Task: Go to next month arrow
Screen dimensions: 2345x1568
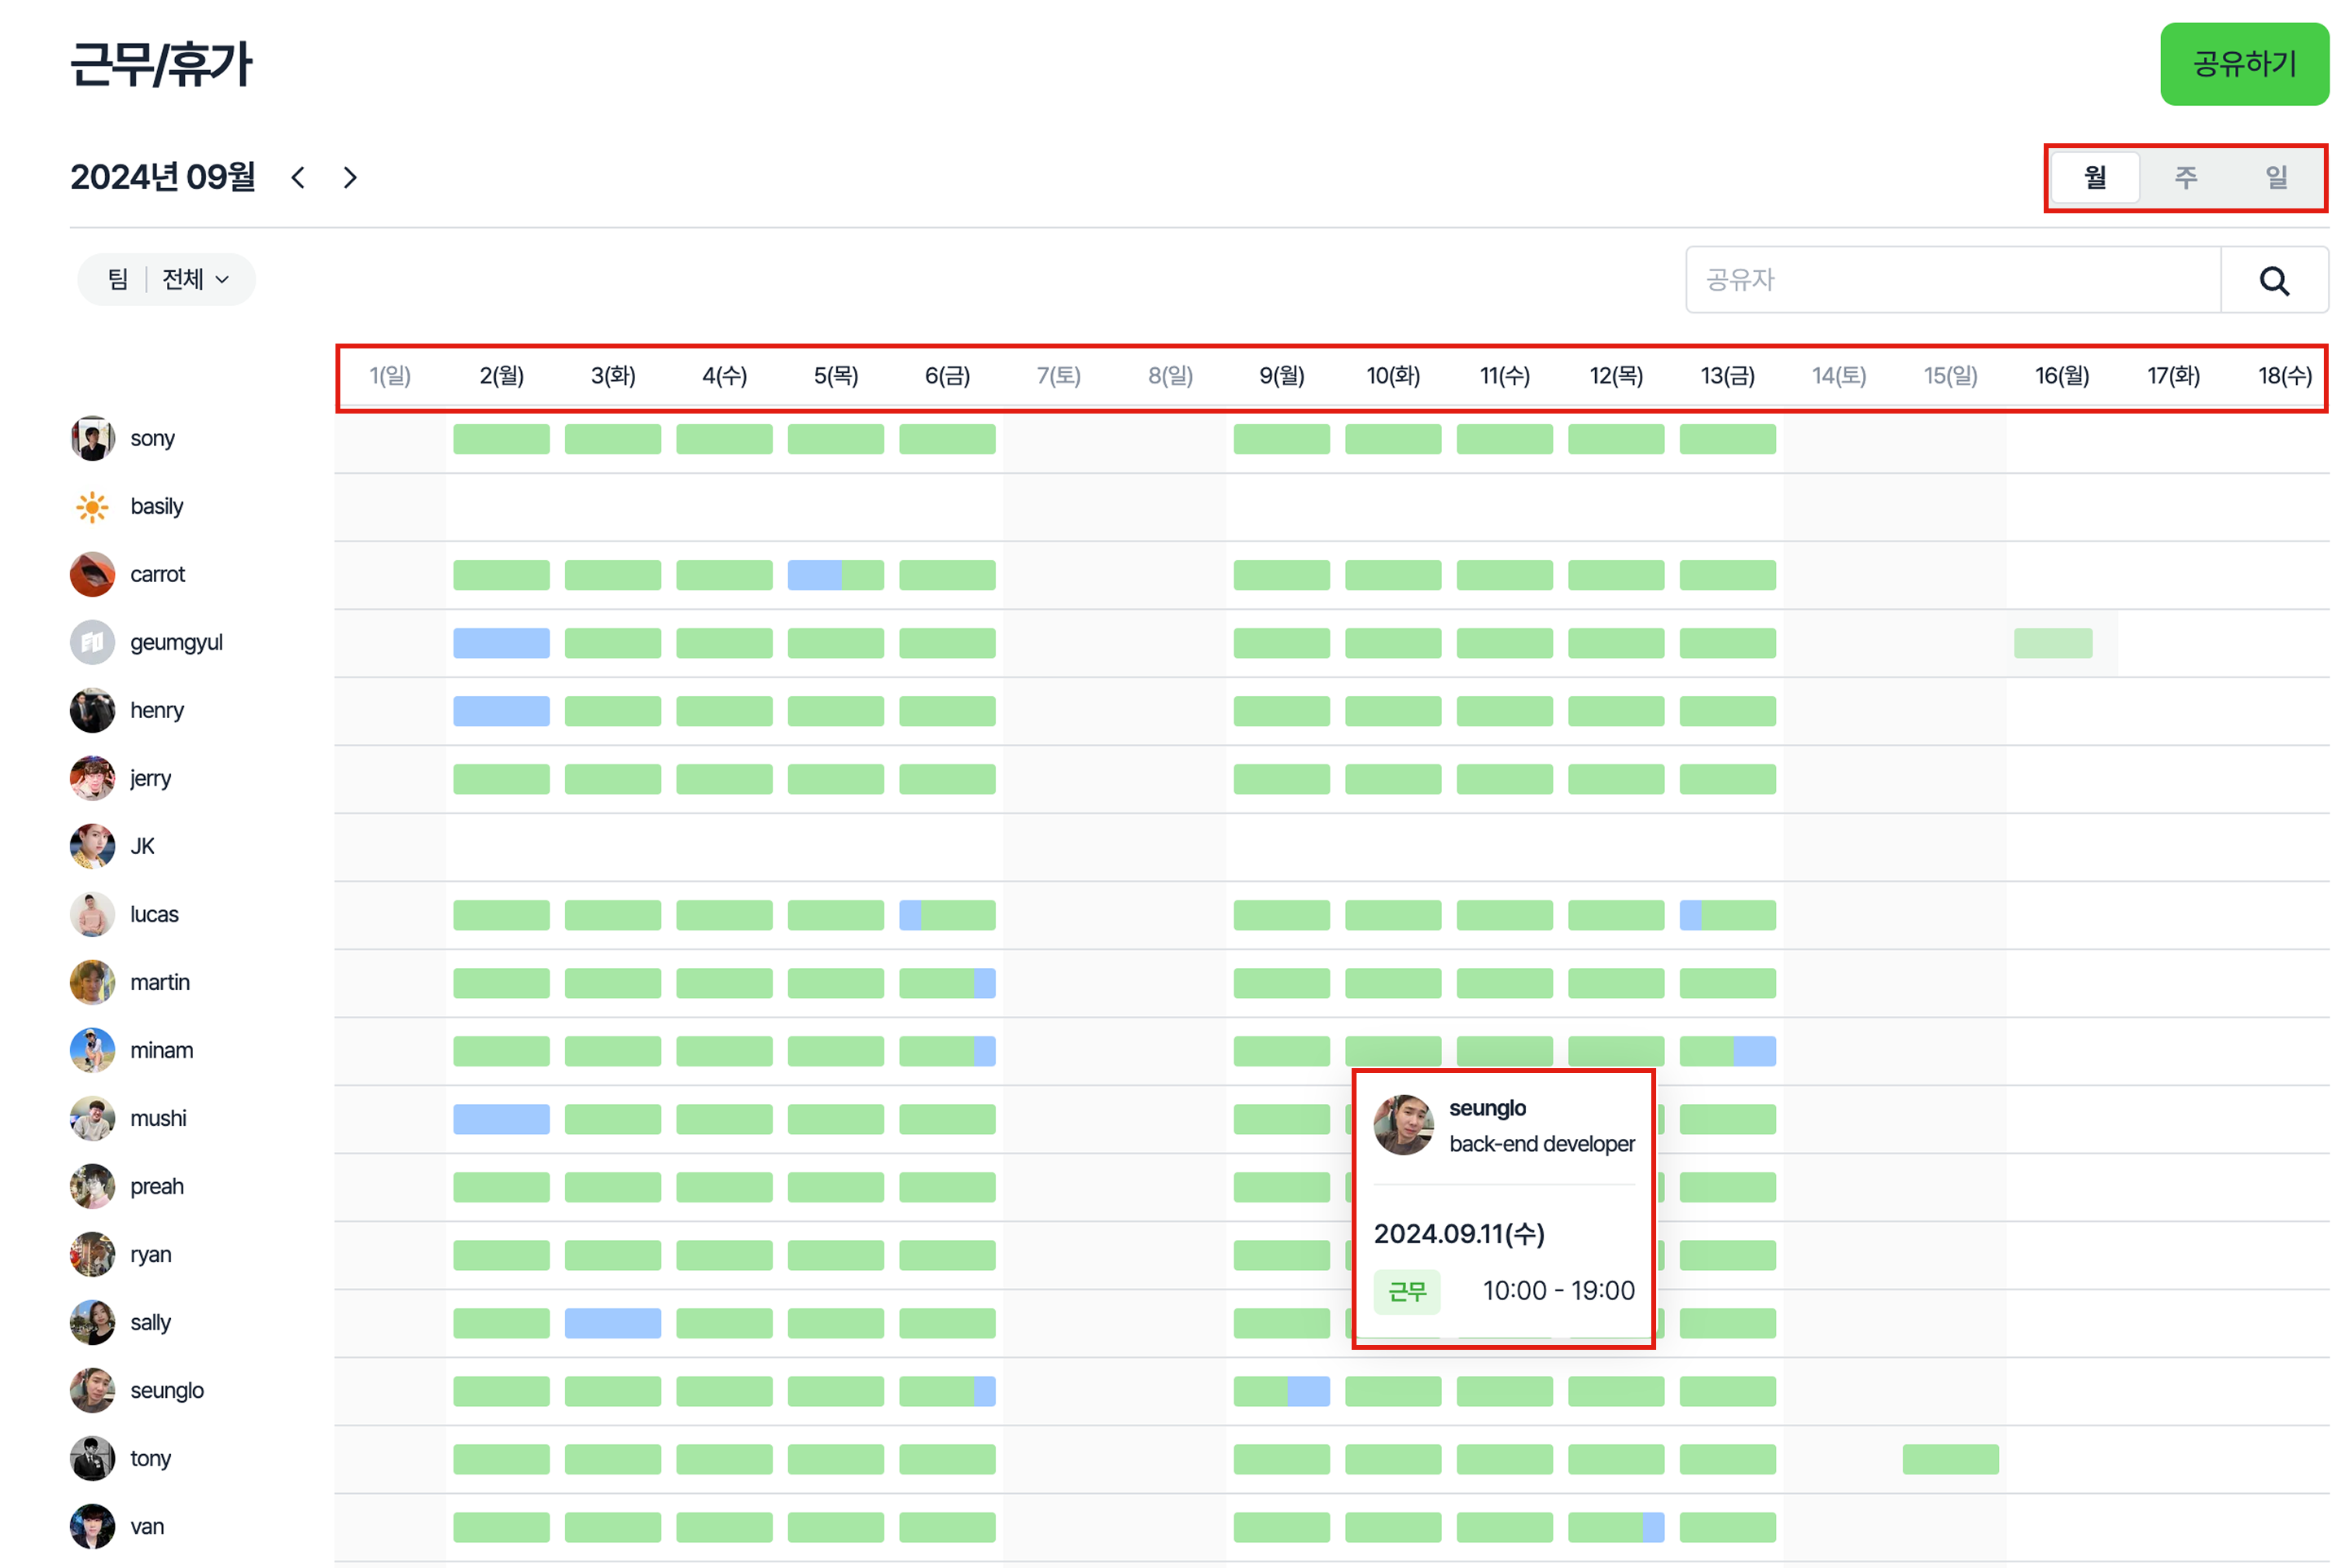Action: [x=350, y=178]
